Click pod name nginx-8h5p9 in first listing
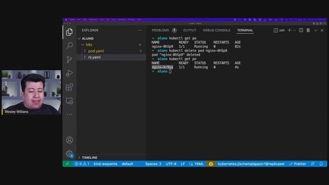The width and height of the screenshot is (329, 185). point(162,47)
